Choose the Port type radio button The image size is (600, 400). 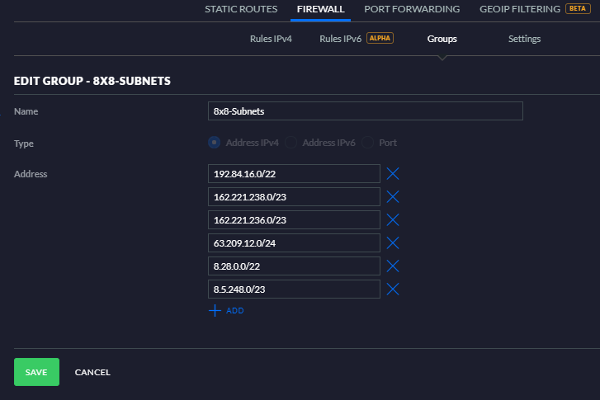[x=368, y=143]
